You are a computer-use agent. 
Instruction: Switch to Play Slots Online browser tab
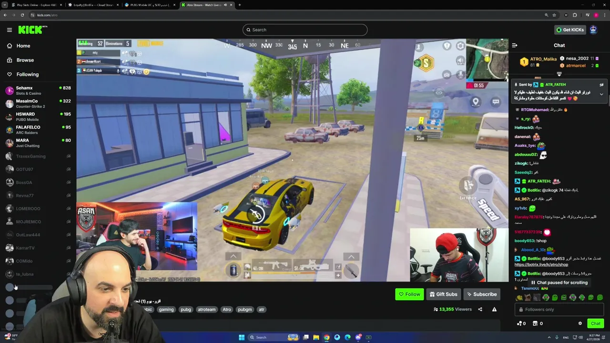click(36, 5)
